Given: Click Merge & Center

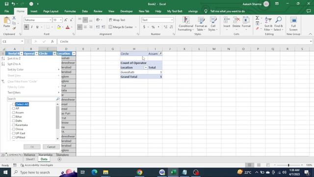Looking at the screenshot, I should click(121, 27).
